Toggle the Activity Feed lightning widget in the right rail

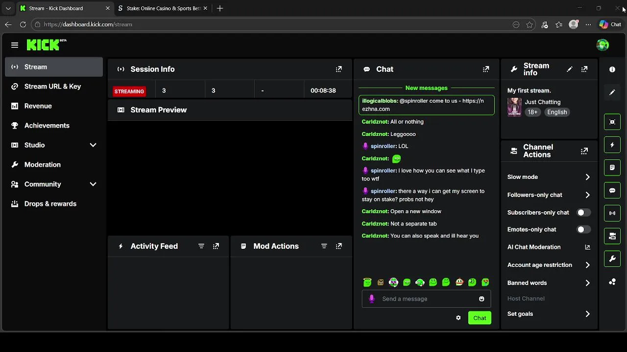click(x=612, y=145)
